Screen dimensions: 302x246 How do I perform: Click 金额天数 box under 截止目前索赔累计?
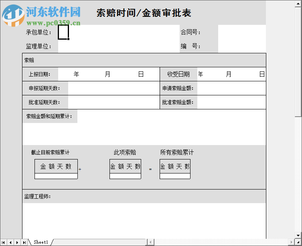[56, 166]
